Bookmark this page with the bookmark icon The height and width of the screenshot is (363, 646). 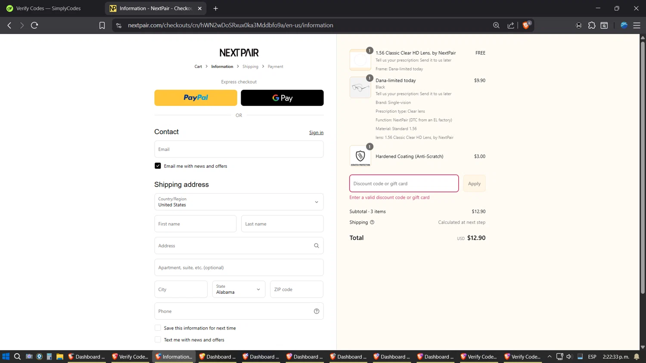[x=102, y=25]
